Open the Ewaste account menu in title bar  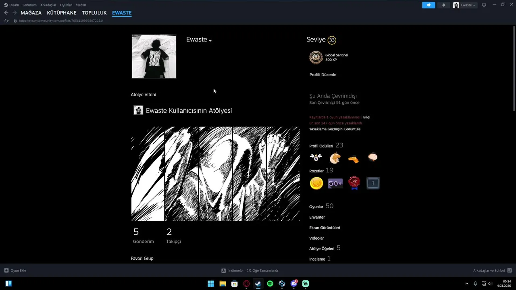click(x=464, y=5)
